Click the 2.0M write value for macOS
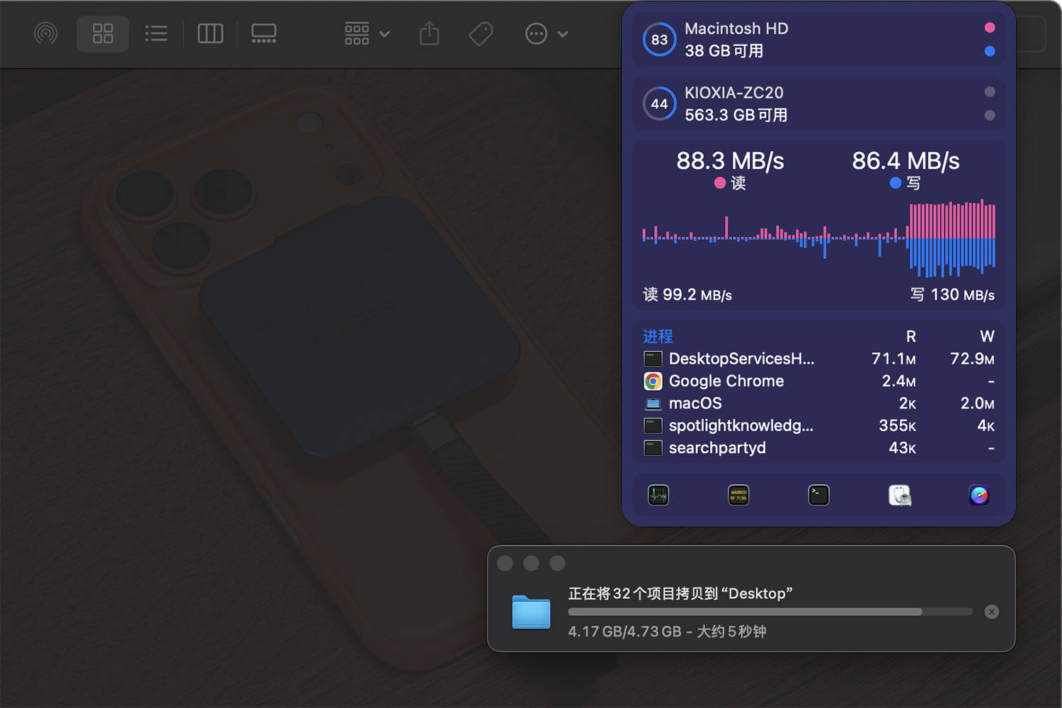1062x708 pixels. coord(977,404)
